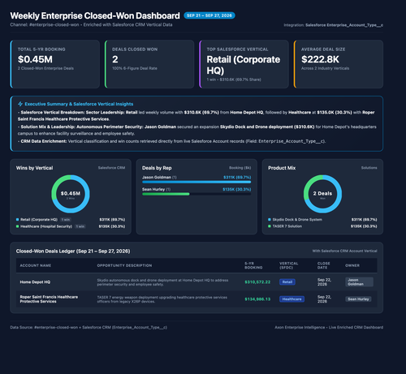The height and width of the screenshot is (374, 406).
Task: Click the Product Mix card title
Action: [x=282, y=168]
